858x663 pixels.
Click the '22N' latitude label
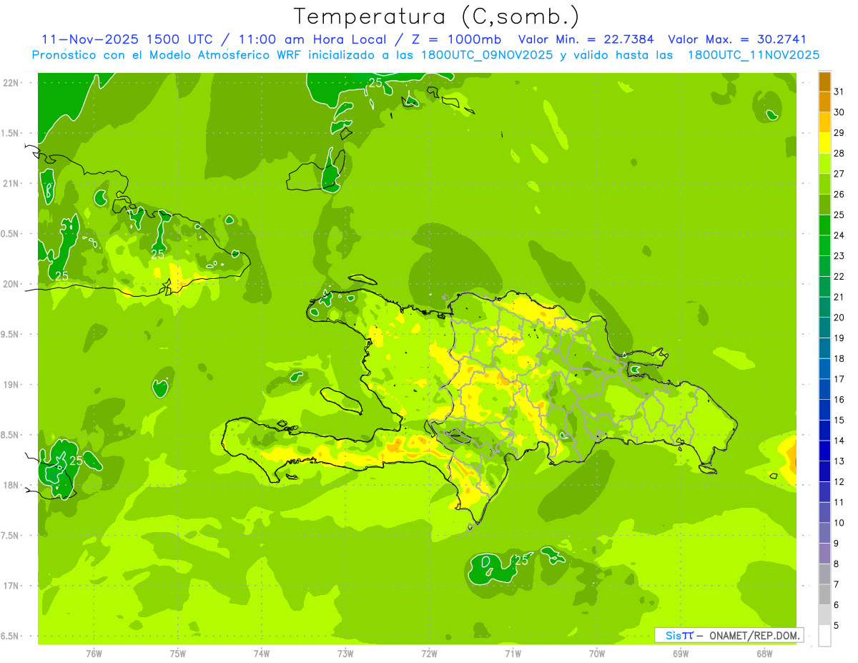[11, 83]
